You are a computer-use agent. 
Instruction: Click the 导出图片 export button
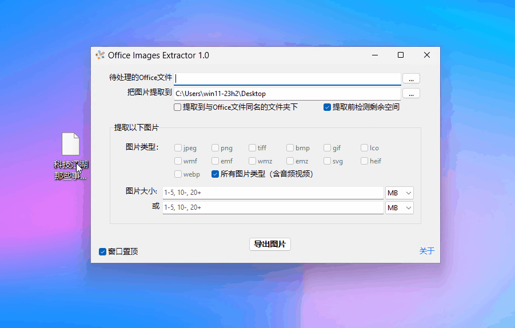pyautogui.click(x=270, y=244)
